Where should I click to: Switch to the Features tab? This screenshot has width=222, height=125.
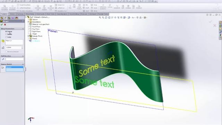[4, 14]
